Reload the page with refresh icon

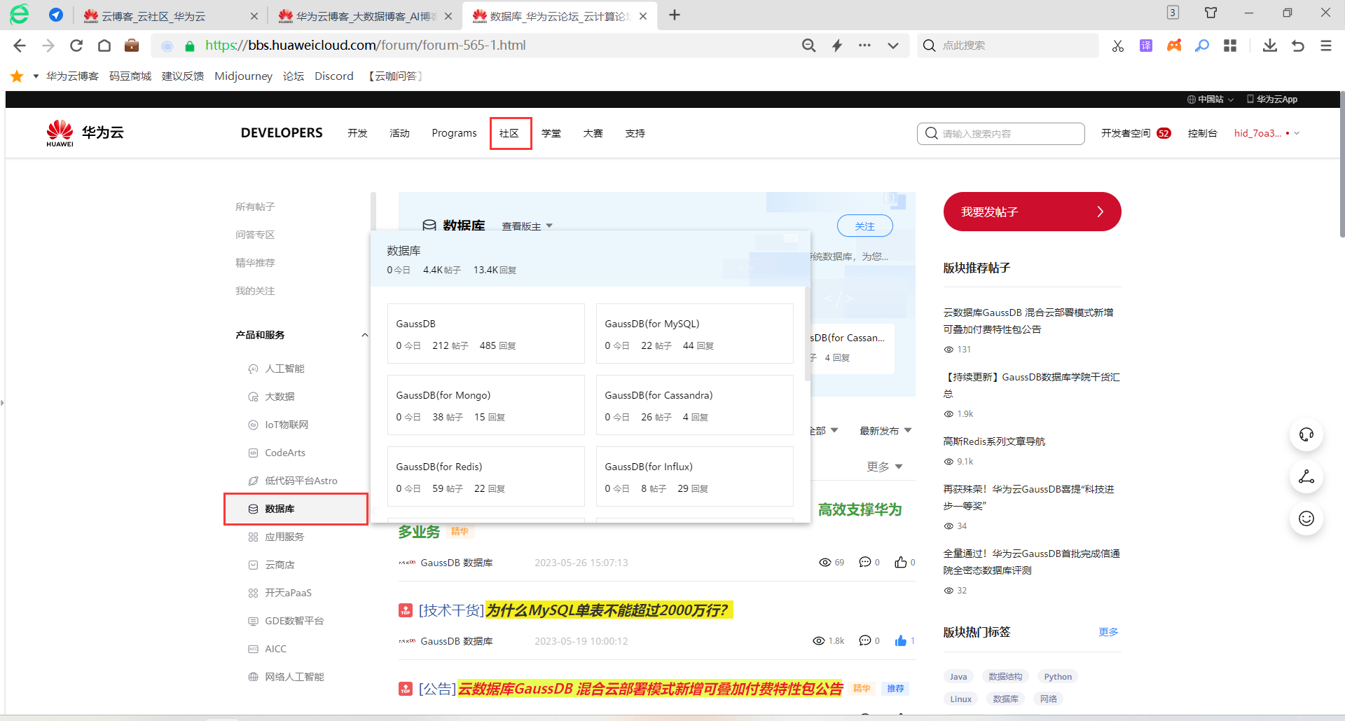pyautogui.click(x=76, y=46)
